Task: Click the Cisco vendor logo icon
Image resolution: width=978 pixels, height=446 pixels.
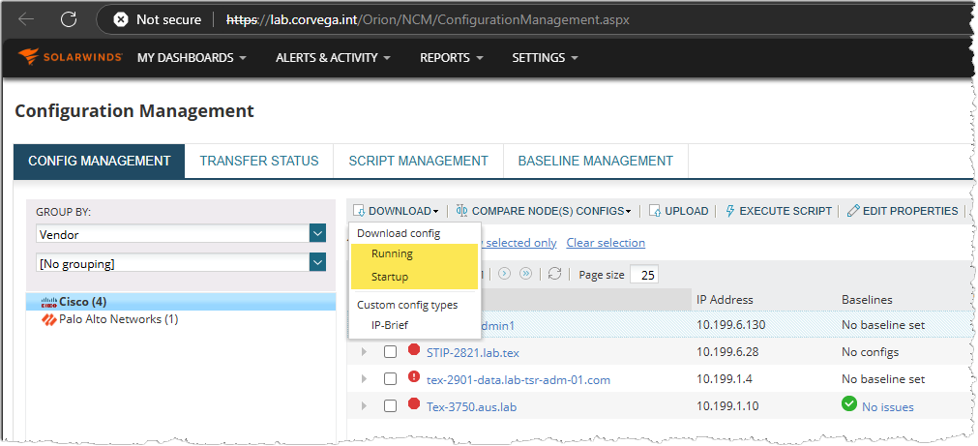Action: coord(49,303)
